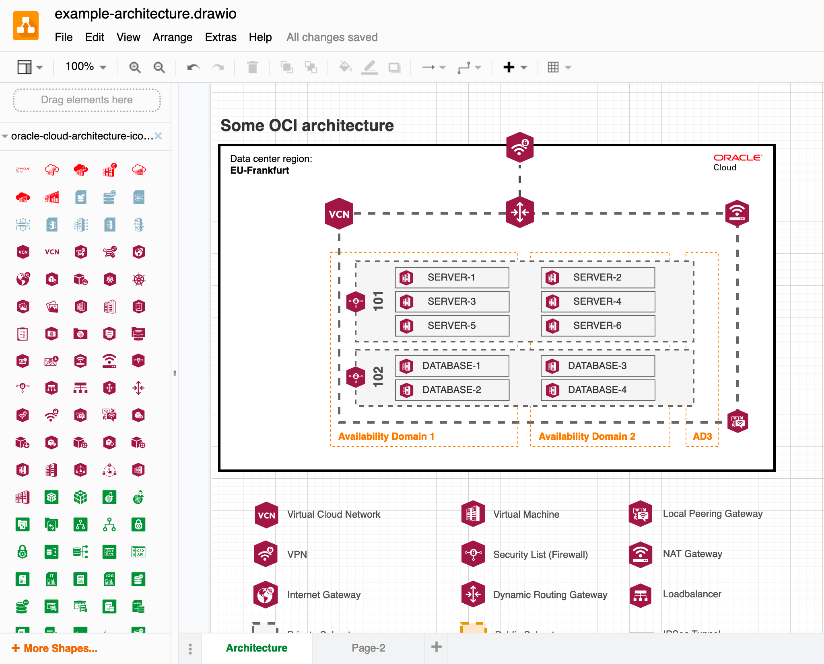The image size is (824, 664).
Task: Click the zoom in magnifier icon
Action: [135, 67]
